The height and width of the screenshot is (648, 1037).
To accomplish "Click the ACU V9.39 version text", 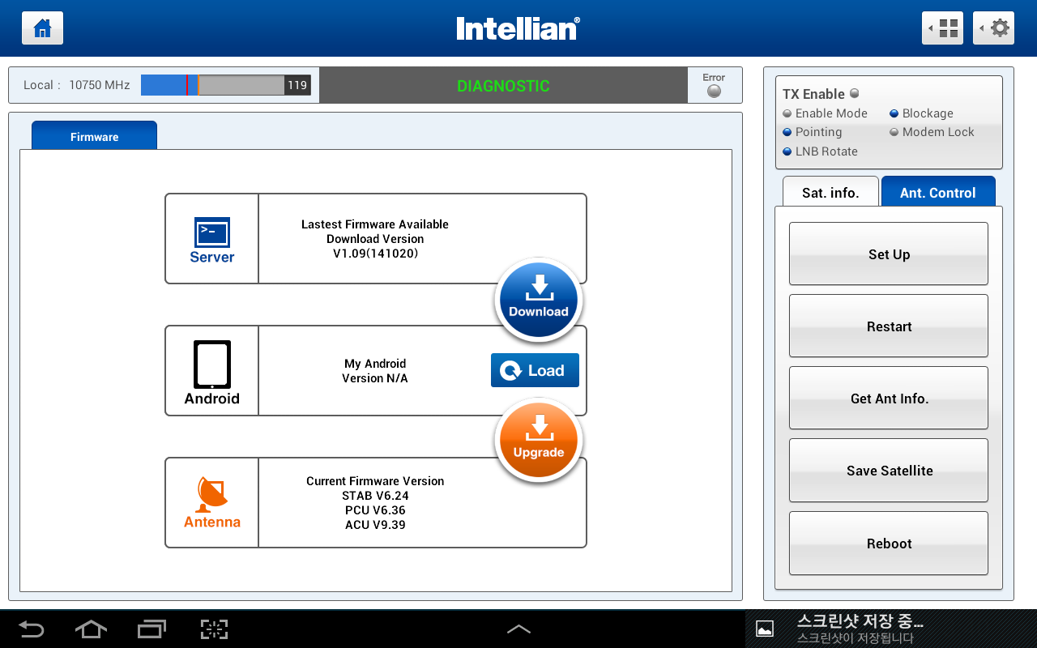I will [x=375, y=525].
